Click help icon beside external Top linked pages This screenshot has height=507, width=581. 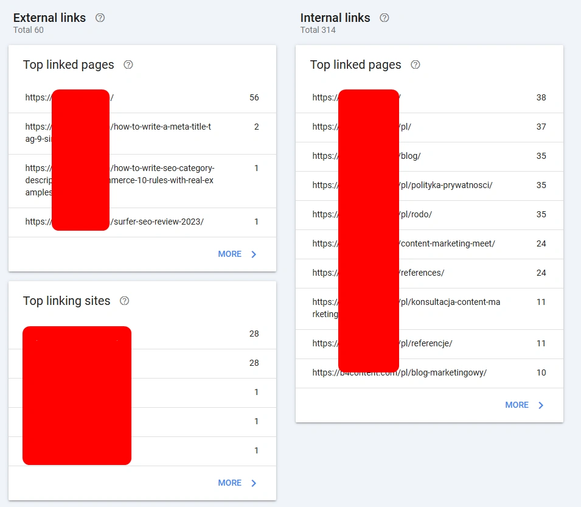(x=128, y=65)
